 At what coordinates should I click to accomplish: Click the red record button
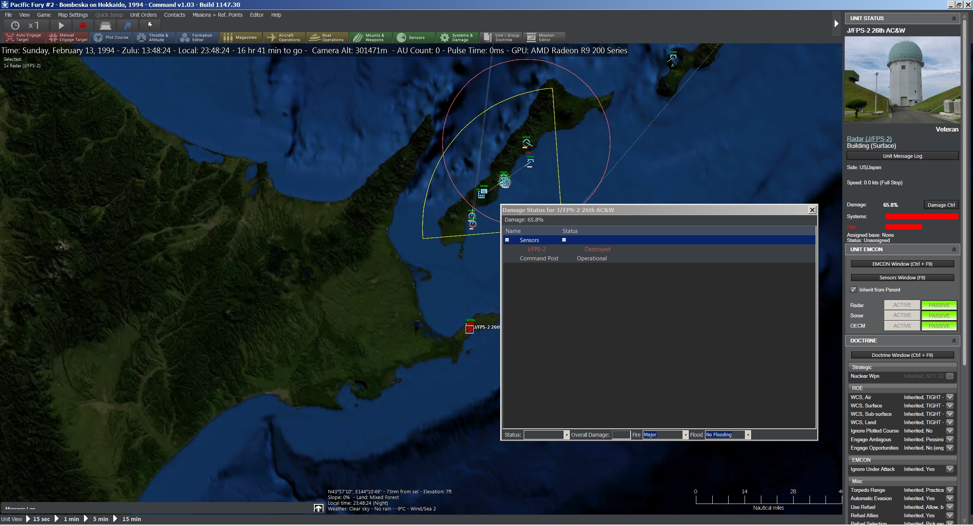pyautogui.click(x=82, y=25)
